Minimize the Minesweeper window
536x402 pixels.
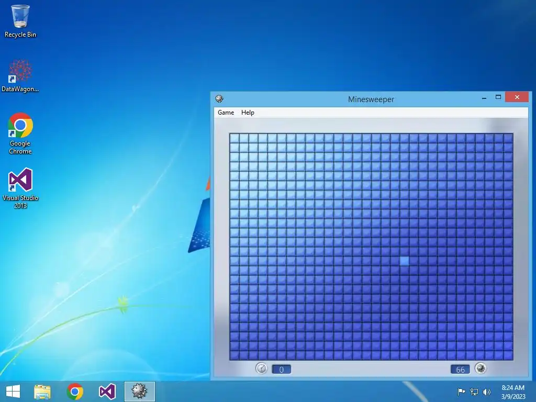pos(484,98)
